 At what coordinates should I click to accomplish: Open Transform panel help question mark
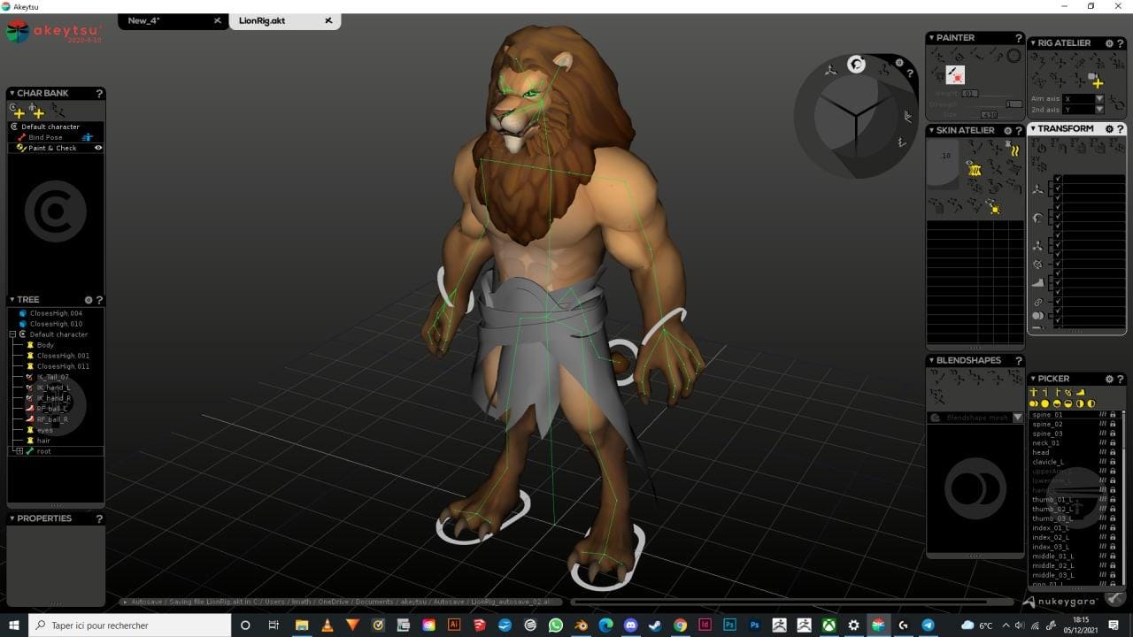[x=1121, y=129]
